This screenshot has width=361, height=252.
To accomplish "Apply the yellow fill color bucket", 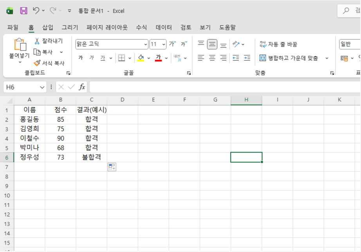I will (141, 58).
